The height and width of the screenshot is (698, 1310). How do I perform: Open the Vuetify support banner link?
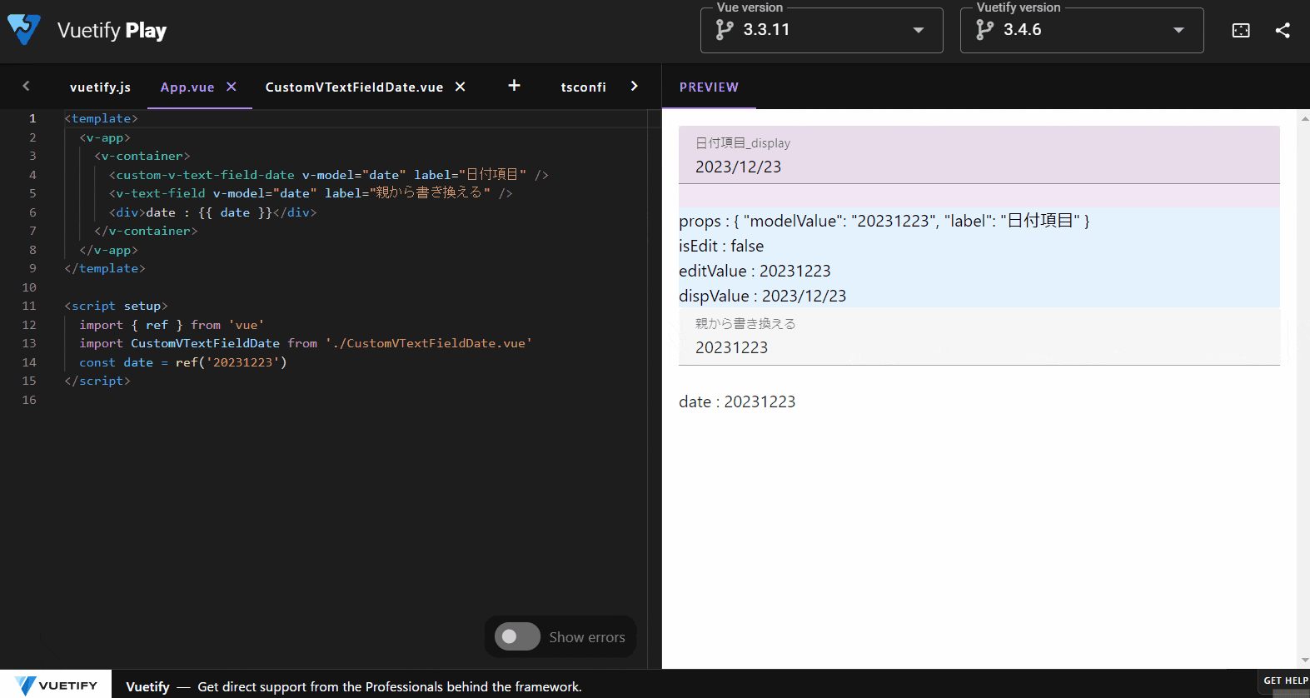(x=354, y=686)
